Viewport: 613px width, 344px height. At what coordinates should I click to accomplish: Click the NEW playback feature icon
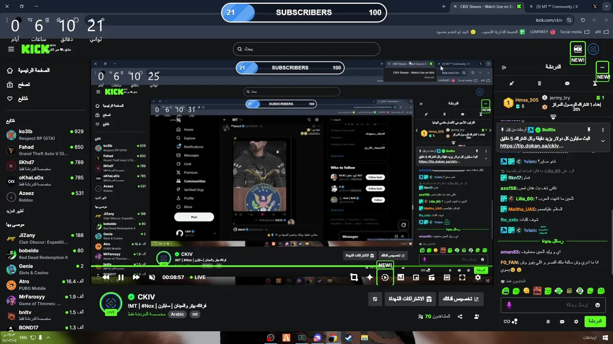click(x=385, y=277)
